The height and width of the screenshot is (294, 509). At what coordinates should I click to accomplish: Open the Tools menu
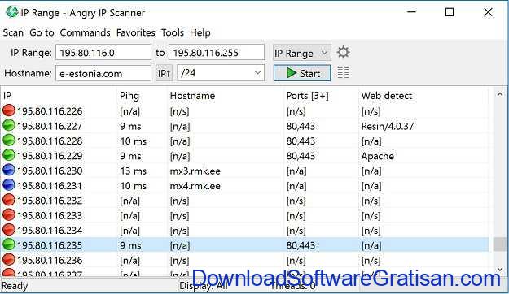pyautogui.click(x=173, y=32)
